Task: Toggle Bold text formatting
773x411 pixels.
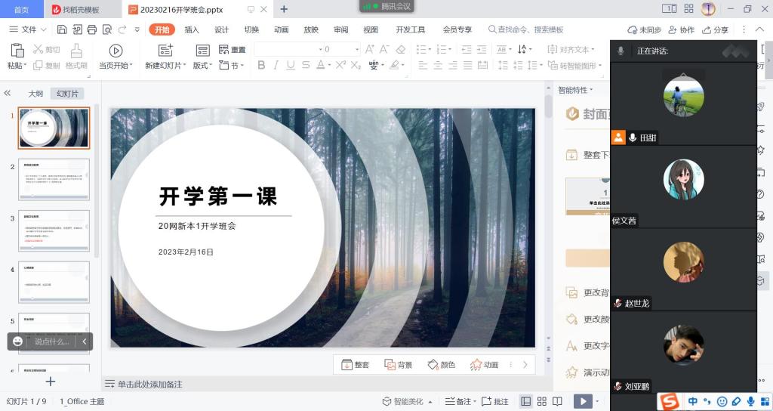Action: point(261,66)
